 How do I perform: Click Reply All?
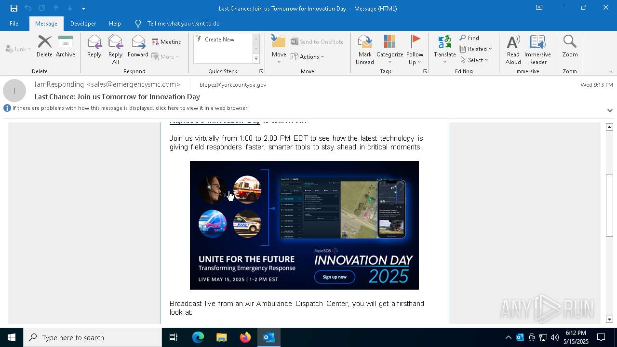click(x=116, y=50)
